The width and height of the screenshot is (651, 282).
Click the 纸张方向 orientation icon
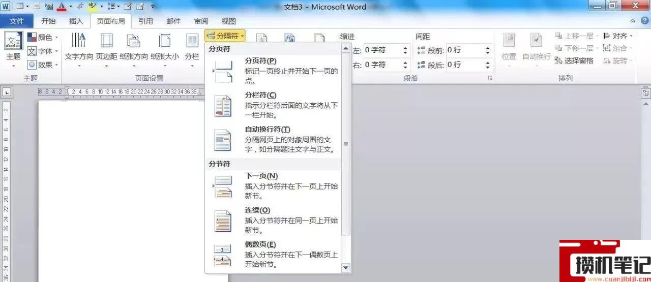pos(134,41)
